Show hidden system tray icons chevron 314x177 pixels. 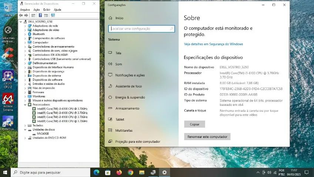click(x=258, y=173)
